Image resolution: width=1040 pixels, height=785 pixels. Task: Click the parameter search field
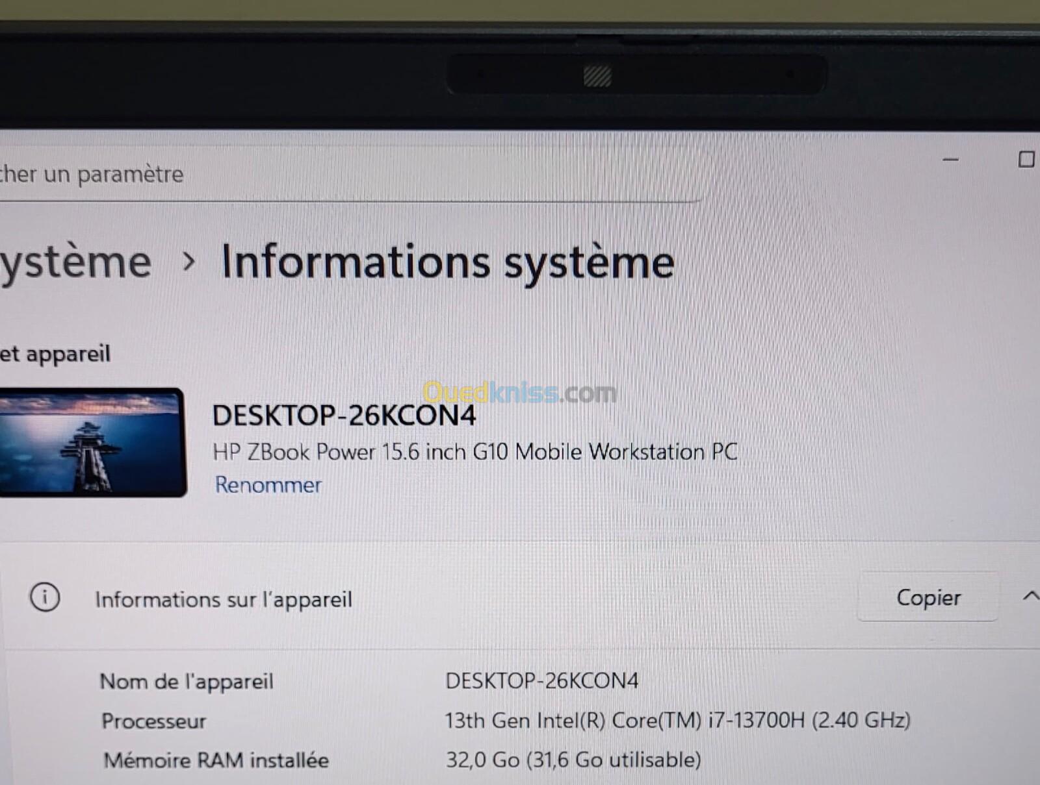pos(351,174)
